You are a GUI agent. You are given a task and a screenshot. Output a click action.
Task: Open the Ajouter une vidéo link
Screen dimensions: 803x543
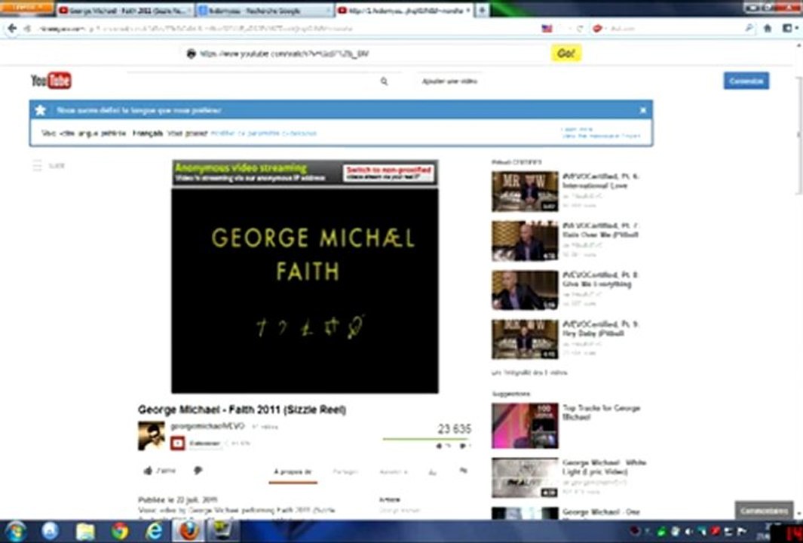click(x=449, y=81)
